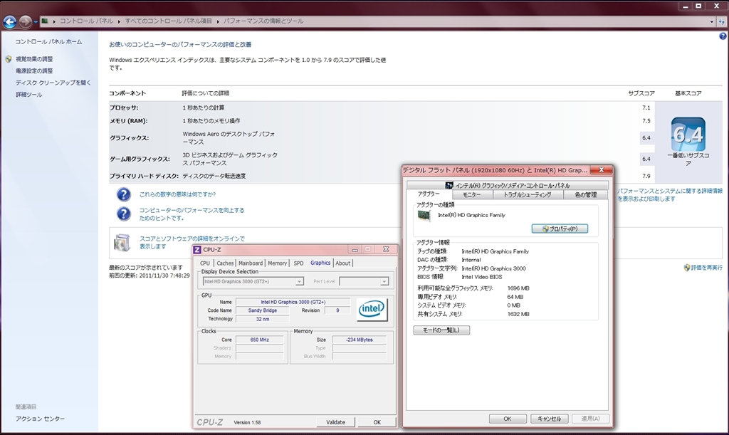Switch to SPD tab in CPU-Z
The height and width of the screenshot is (435, 729).
[298, 263]
